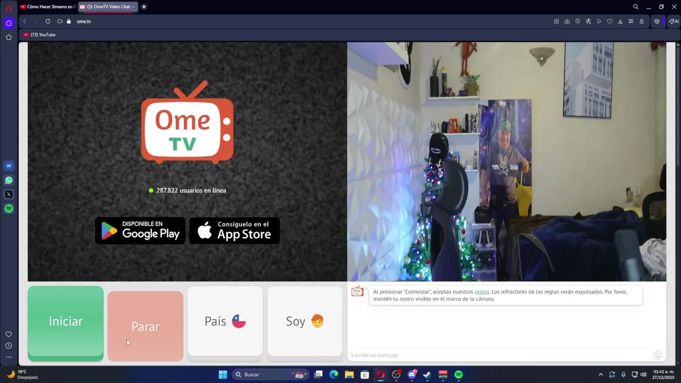Open the Google Play download badge
This screenshot has height=383, width=681.
[x=140, y=230]
